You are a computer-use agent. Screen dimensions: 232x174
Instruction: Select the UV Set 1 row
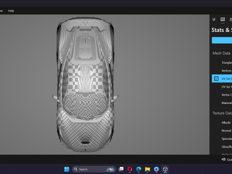point(222,87)
